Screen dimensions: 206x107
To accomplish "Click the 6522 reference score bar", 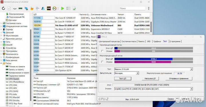I will tap(154, 62).
